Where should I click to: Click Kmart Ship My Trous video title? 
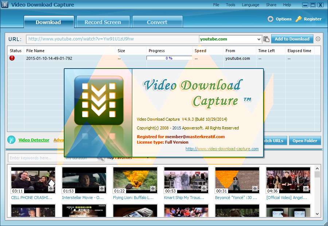pyautogui.click(x=184, y=198)
